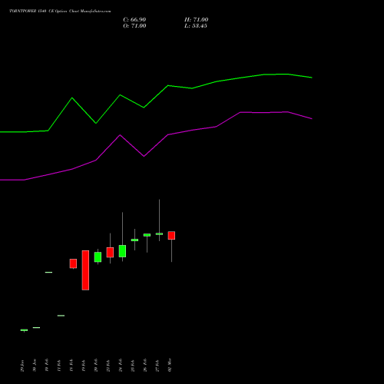Click the green candle body for 20 Feb

click(x=98, y=257)
